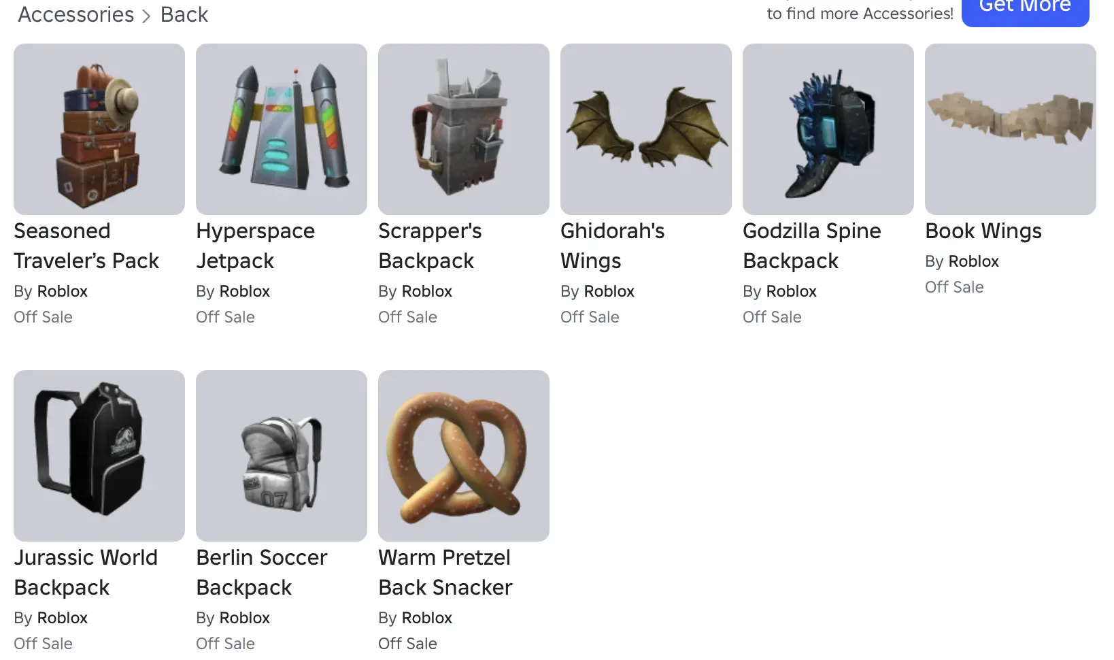Click the Warm Pretzel Back Snacker title

point(445,572)
